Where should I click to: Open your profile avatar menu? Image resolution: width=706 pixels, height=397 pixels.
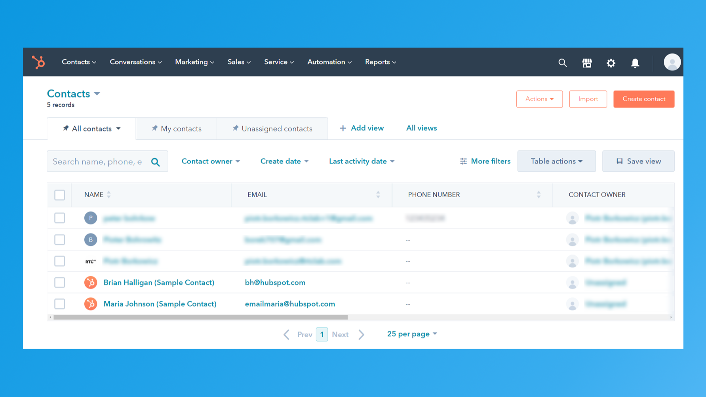click(x=672, y=62)
